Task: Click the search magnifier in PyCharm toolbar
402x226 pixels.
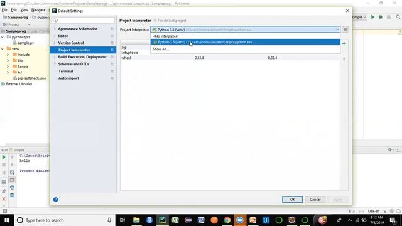Action: click(398, 17)
